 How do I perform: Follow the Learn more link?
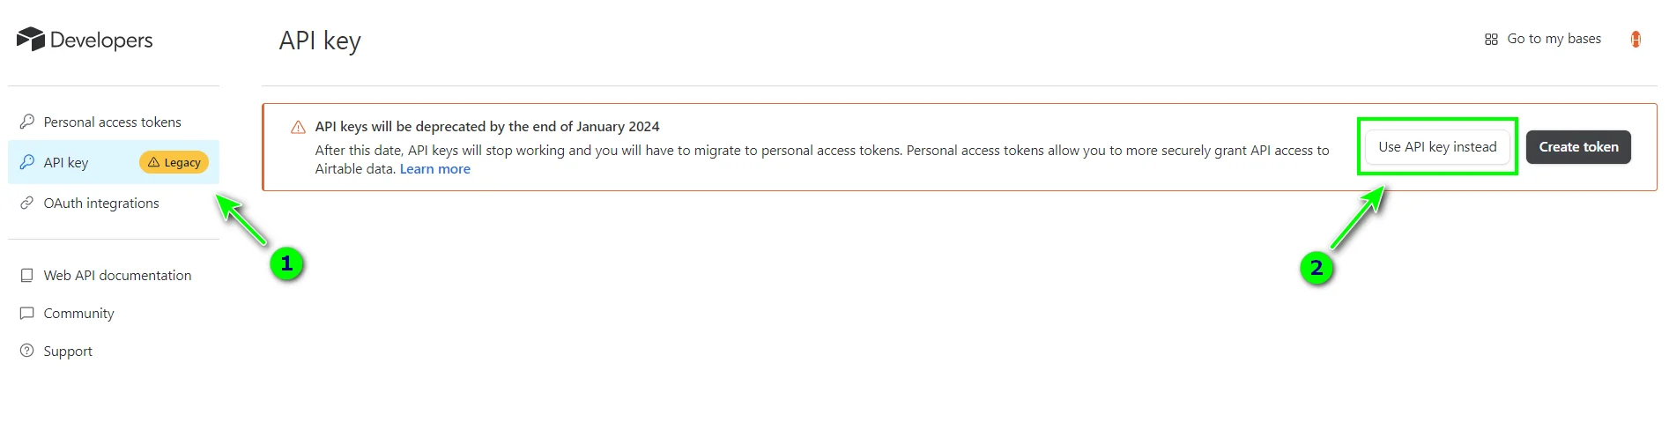point(435,169)
